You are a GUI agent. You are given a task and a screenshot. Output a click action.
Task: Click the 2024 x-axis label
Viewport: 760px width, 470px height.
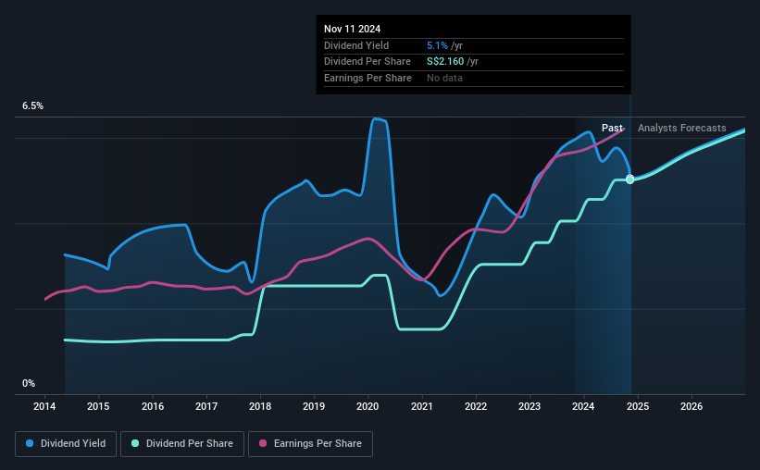tap(583, 406)
